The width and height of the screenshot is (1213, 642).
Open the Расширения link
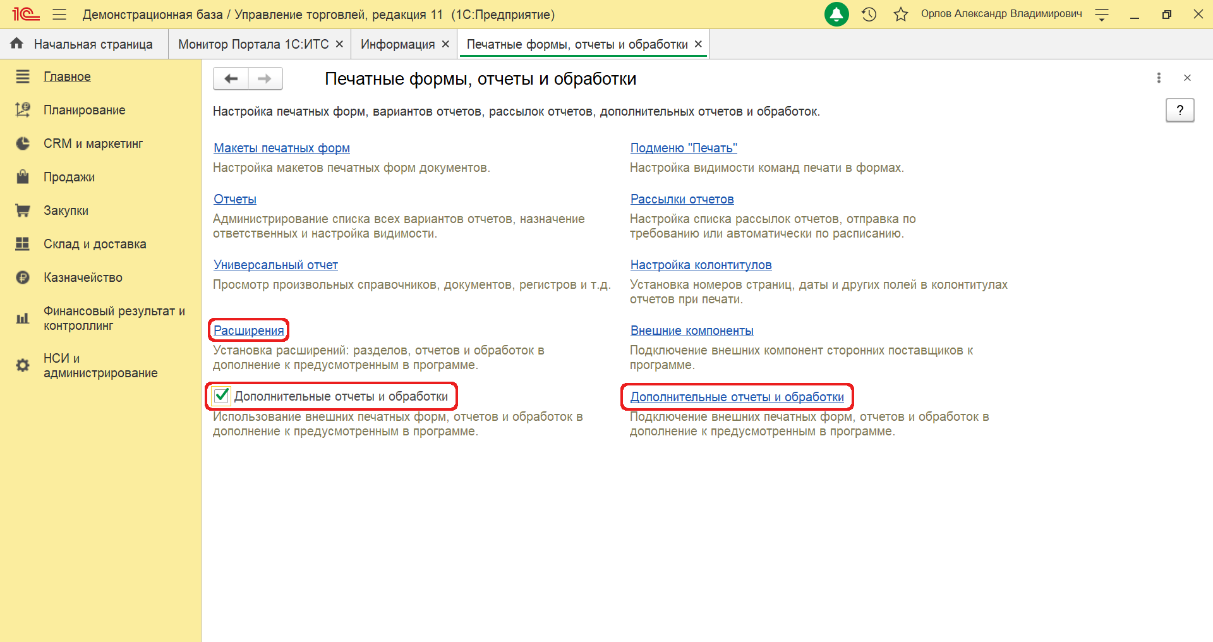tap(249, 330)
